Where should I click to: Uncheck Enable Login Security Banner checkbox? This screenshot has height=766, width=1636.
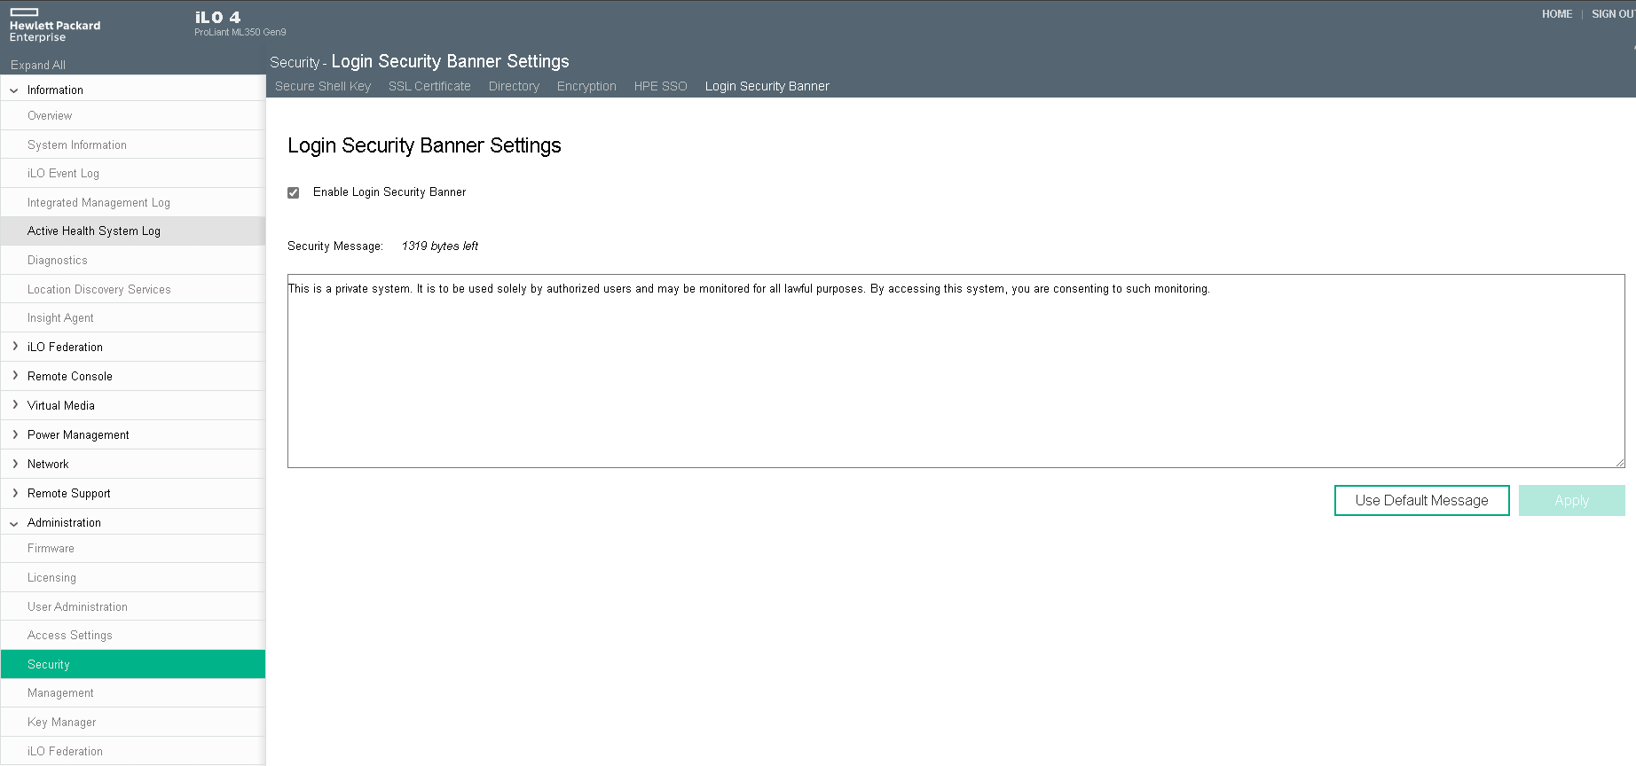294,192
